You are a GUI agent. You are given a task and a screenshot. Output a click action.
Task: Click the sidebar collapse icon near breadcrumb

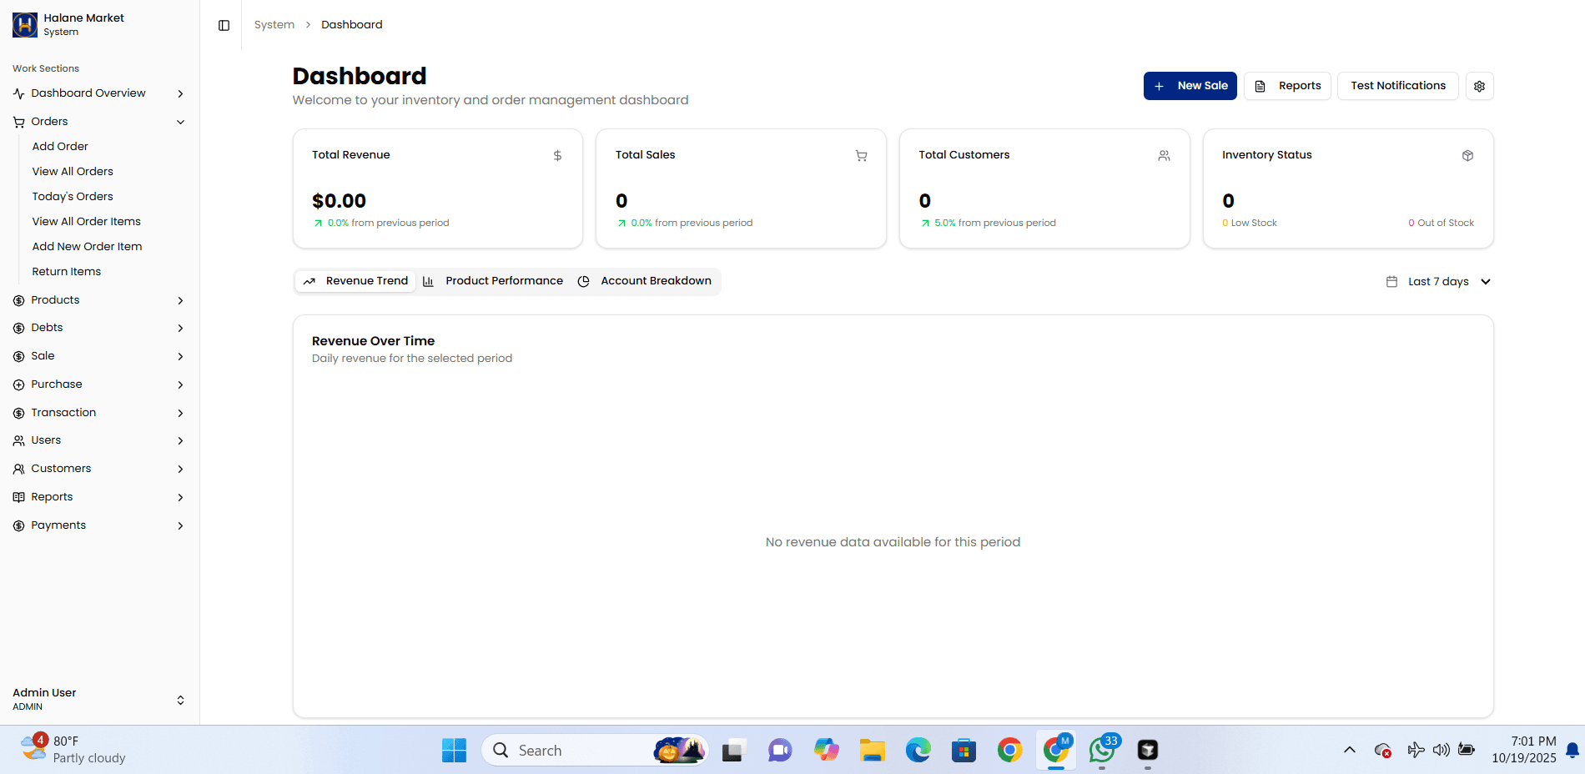(223, 25)
